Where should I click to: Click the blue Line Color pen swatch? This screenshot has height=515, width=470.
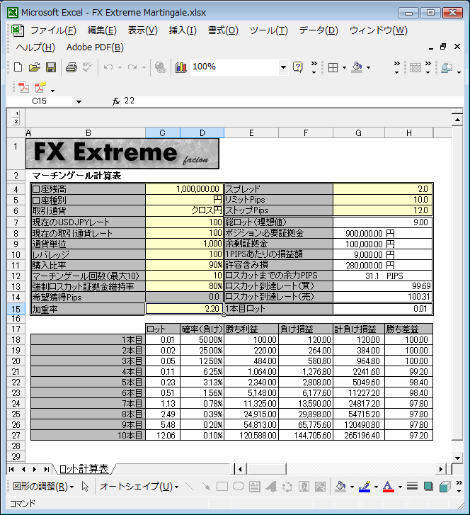tap(365, 487)
